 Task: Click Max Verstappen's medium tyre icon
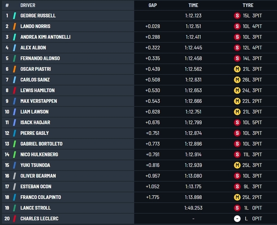237,101
